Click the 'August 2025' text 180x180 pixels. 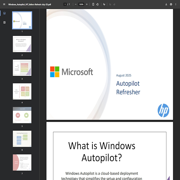coord(124,75)
